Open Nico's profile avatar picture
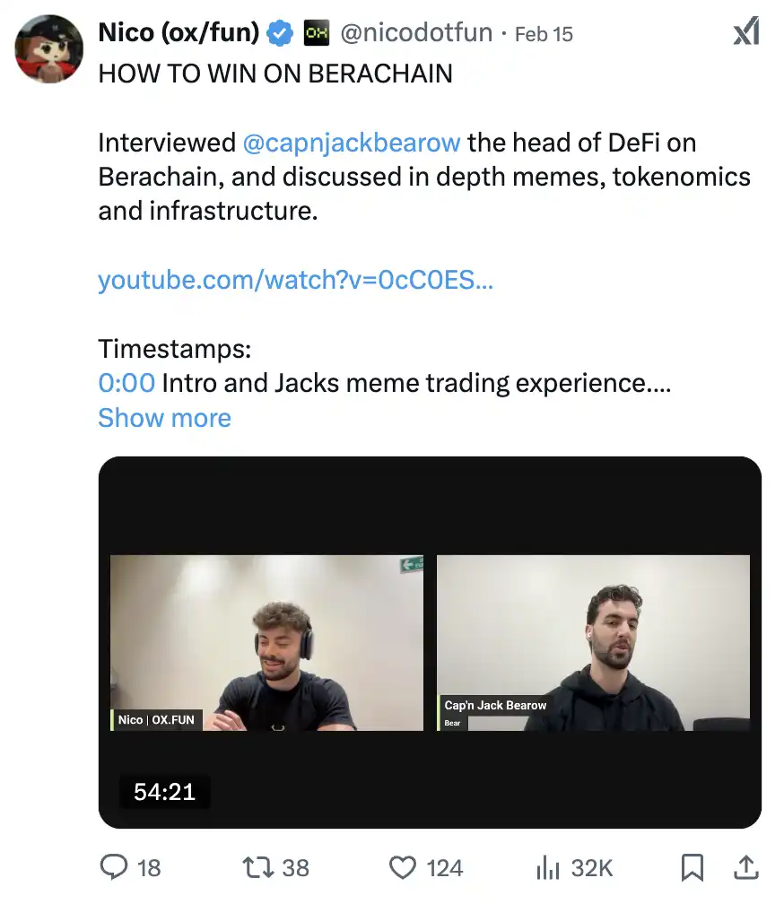Screen dimensions: 784x904 (x=49, y=48)
